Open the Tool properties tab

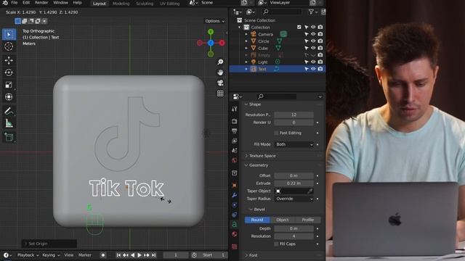[234, 109]
